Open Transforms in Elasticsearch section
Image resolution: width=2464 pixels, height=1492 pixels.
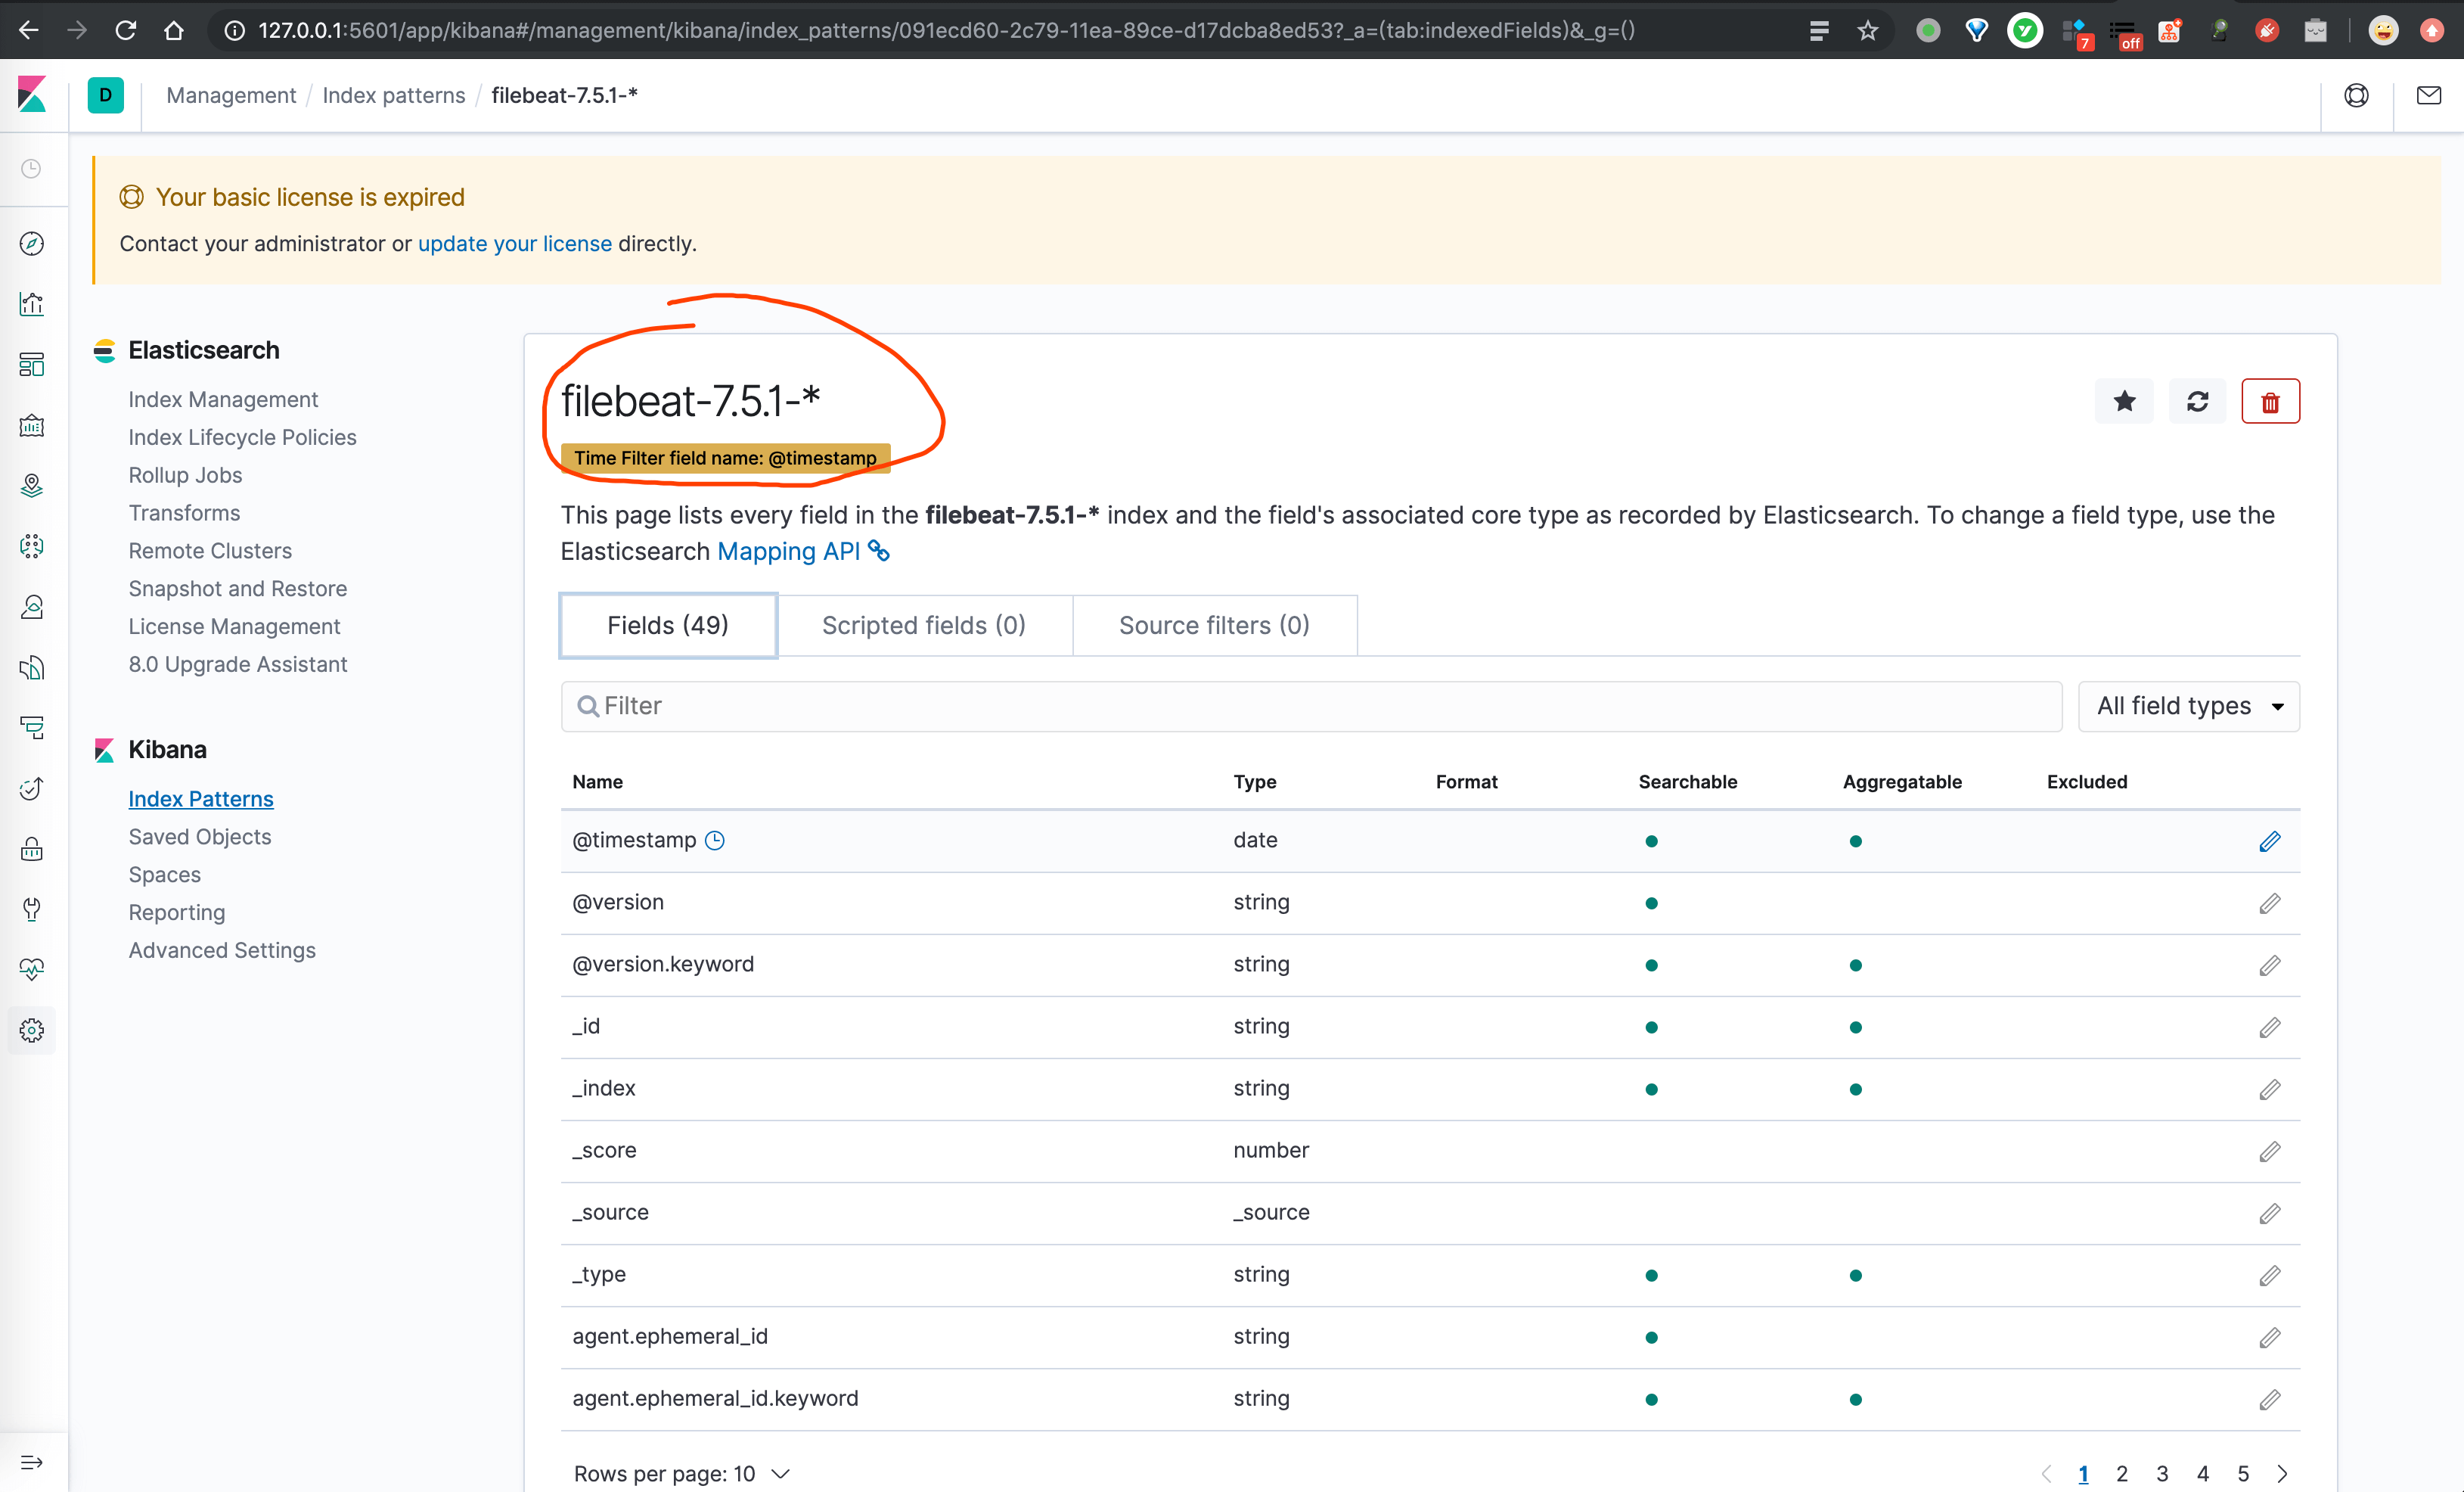(x=184, y=512)
